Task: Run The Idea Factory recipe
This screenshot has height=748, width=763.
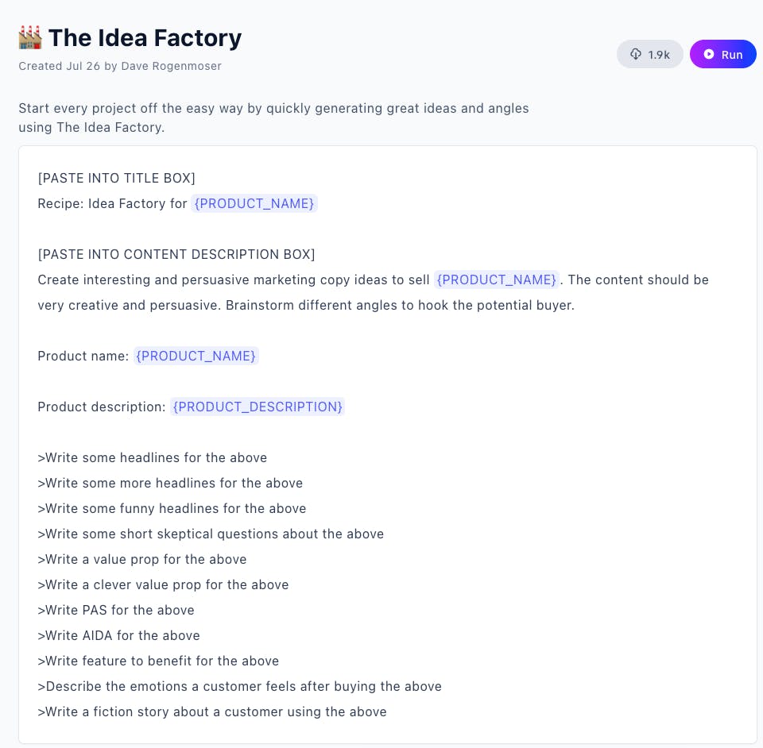Action: tap(722, 55)
